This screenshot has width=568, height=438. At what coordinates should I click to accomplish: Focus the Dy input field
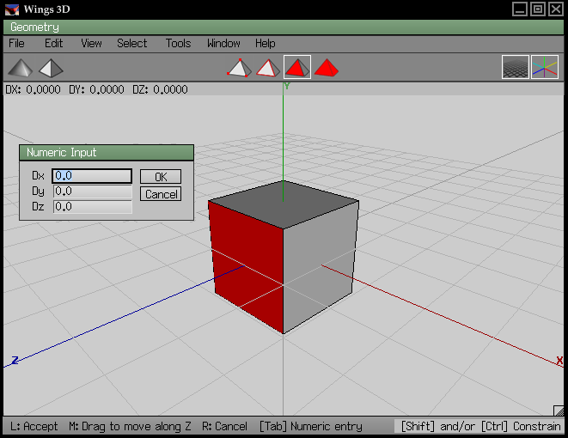(92, 192)
